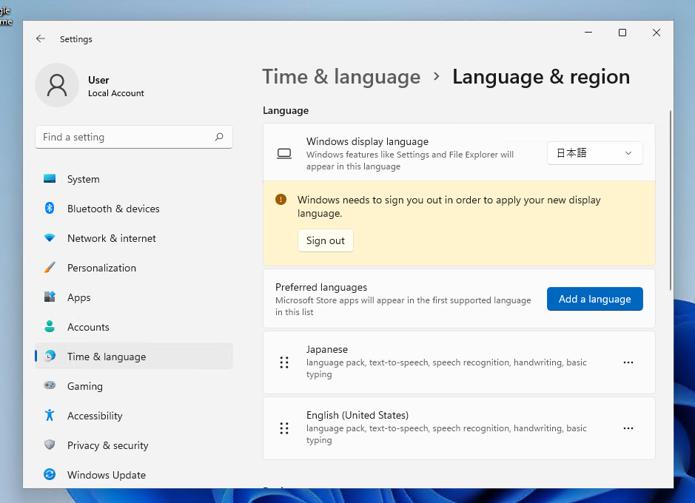
Task: Click the Network & internet Wi-Fi icon
Action: 50,238
